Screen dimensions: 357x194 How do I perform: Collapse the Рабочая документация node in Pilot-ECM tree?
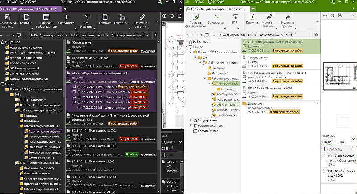tap(204, 78)
